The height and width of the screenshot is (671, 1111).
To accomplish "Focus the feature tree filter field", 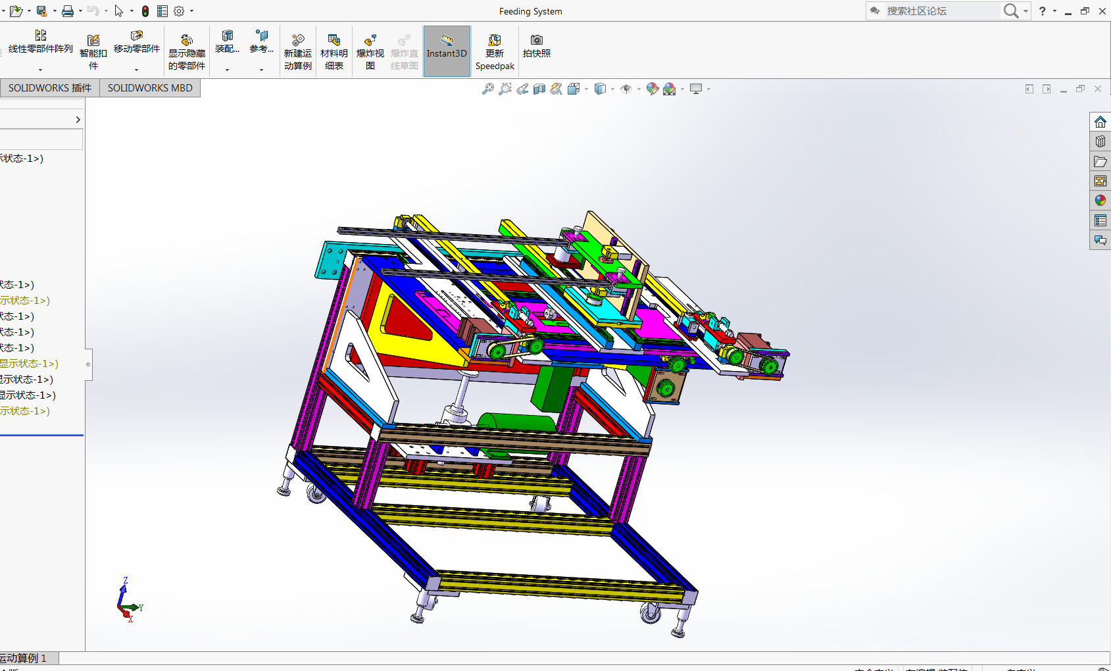I will 41,139.
